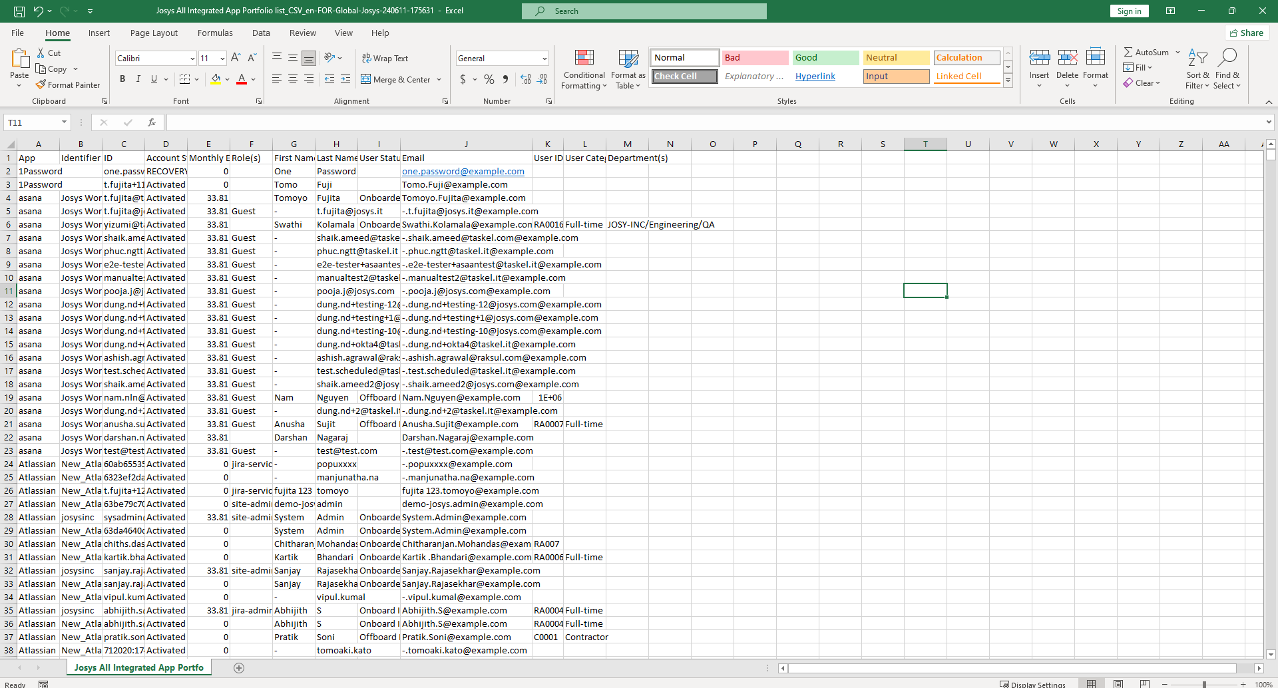
Task: Toggle italic formatting
Action: point(138,79)
